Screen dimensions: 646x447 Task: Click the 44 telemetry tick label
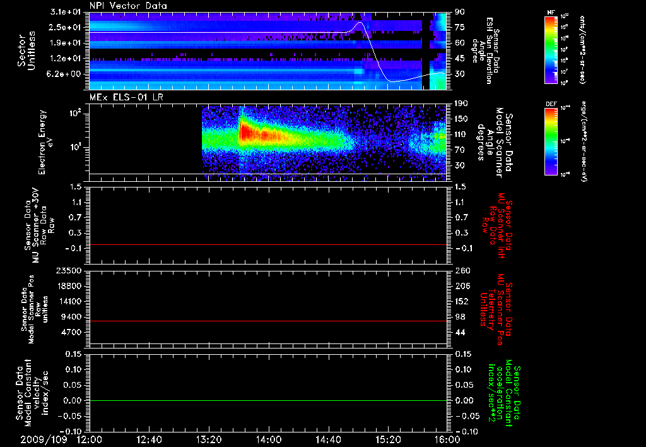(460, 332)
